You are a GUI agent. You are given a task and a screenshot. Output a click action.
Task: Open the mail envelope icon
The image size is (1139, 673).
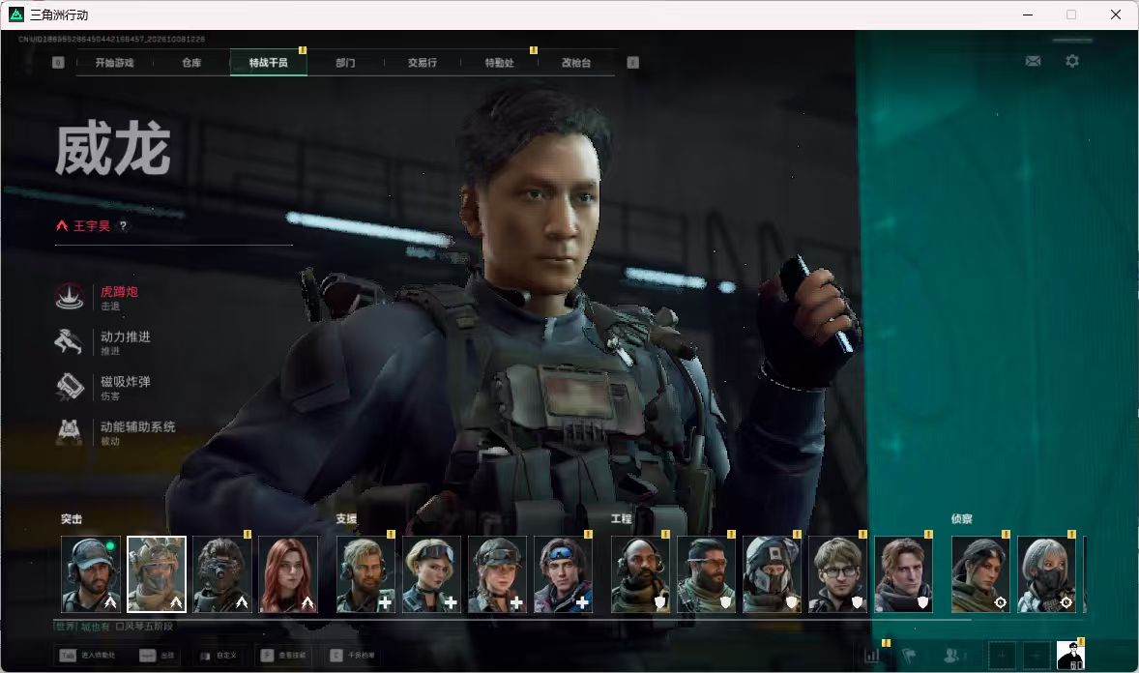click(1033, 61)
